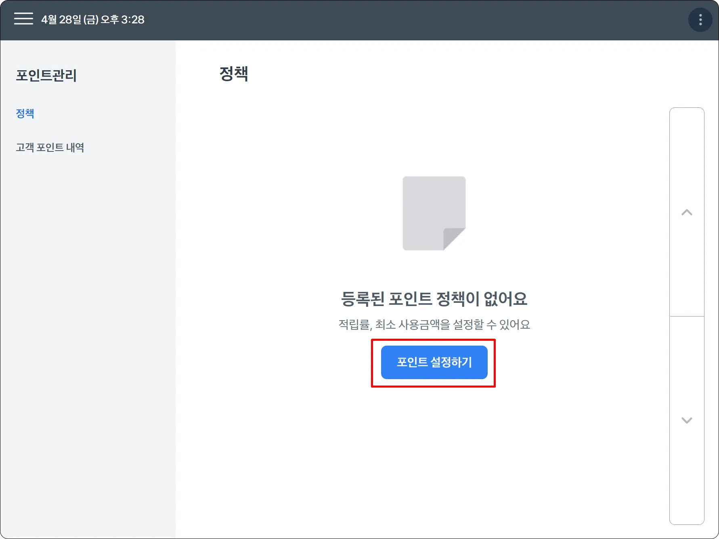Open 고객 포인트 내역 in the sidebar
This screenshot has width=719, height=539.
pos(50,147)
